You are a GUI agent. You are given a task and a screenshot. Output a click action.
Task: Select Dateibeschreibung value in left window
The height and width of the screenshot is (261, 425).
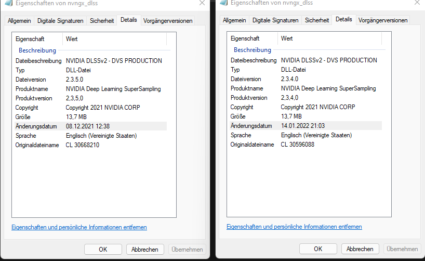114,61
